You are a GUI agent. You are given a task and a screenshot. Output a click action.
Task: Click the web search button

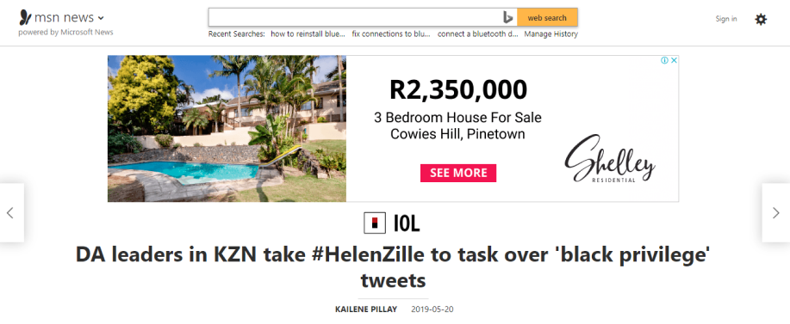tap(547, 17)
